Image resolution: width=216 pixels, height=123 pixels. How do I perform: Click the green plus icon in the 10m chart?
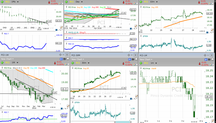pyautogui.click(x=141, y=2)
